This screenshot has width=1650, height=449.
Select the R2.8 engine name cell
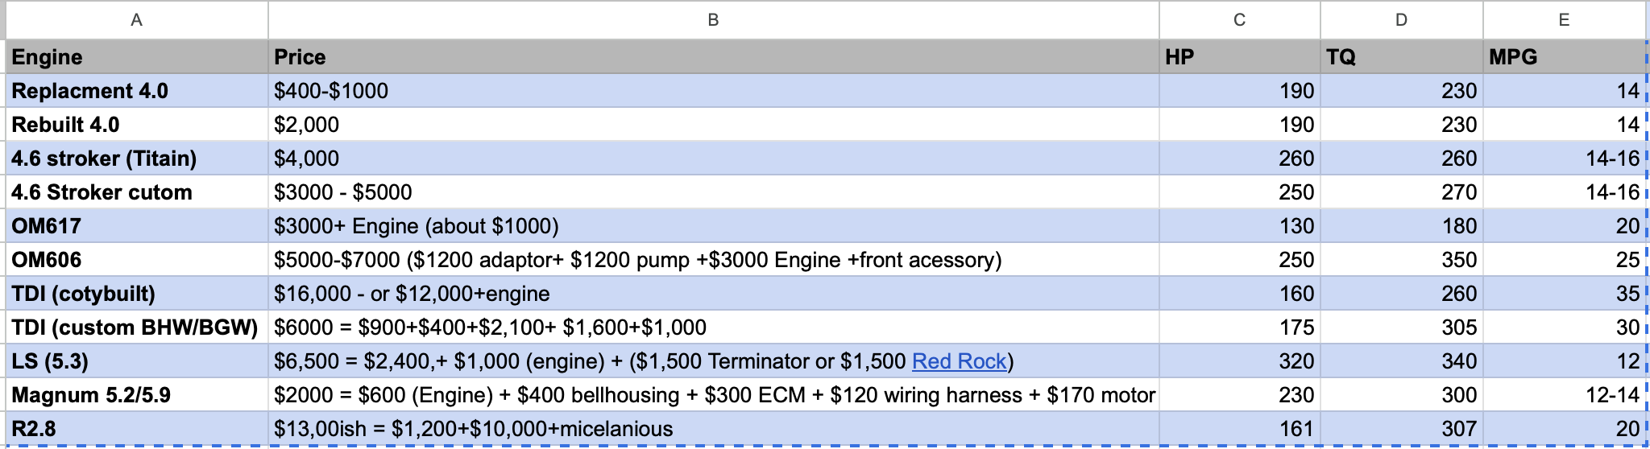(x=137, y=429)
